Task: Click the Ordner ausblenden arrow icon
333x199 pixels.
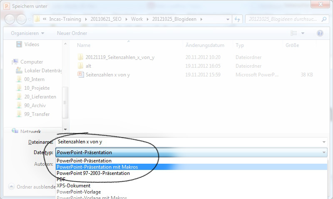Action: pyautogui.click(x=11, y=187)
